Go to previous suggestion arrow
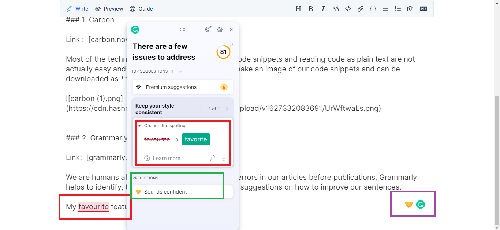This screenshot has width=500, height=230. point(201,109)
